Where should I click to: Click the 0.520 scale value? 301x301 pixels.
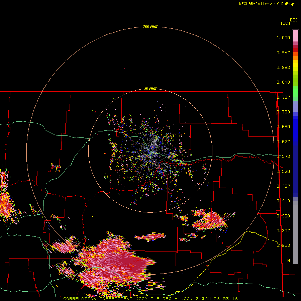[283, 172]
